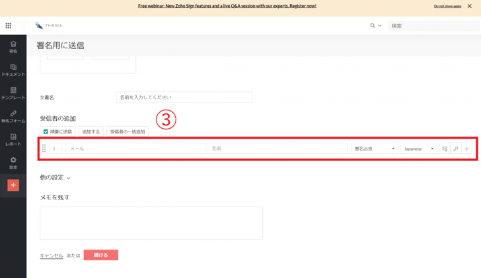481x278 pixels.
Task: Toggle the 順番に送信 checkbox
Action: pyautogui.click(x=46, y=131)
